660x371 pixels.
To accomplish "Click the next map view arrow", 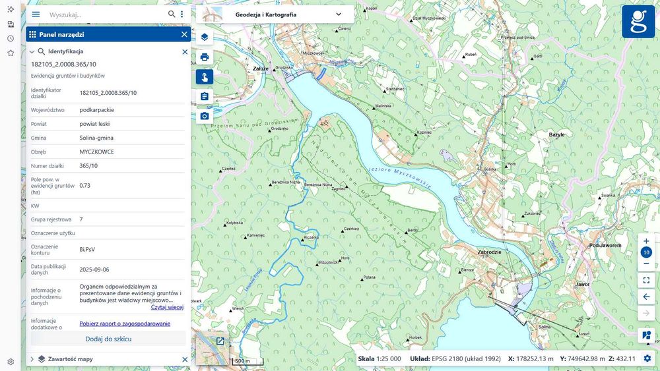I will [647, 313].
